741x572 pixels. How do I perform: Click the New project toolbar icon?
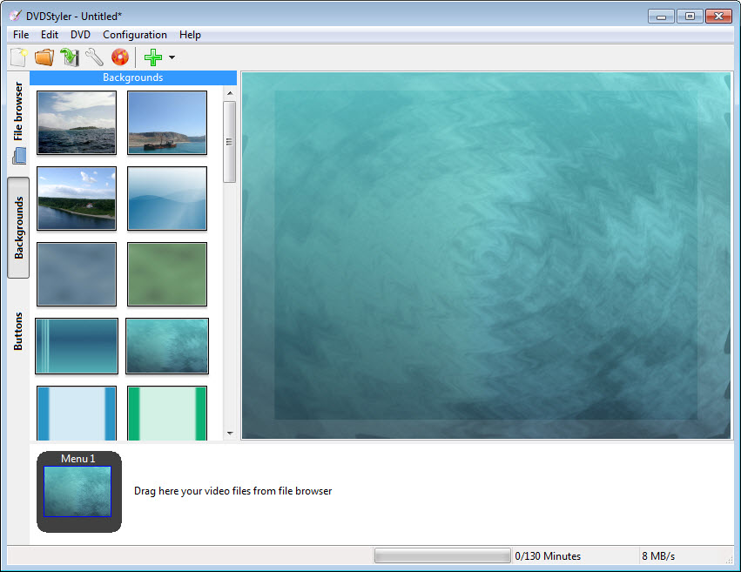click(19, 57)
